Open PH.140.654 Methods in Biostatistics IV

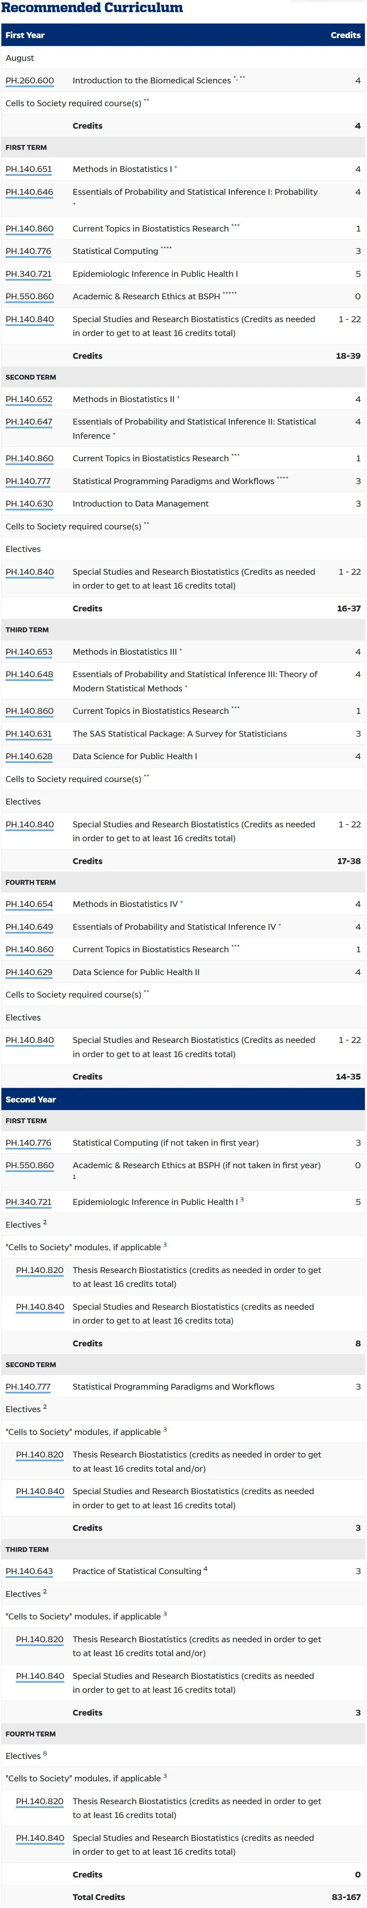point(29,905)
